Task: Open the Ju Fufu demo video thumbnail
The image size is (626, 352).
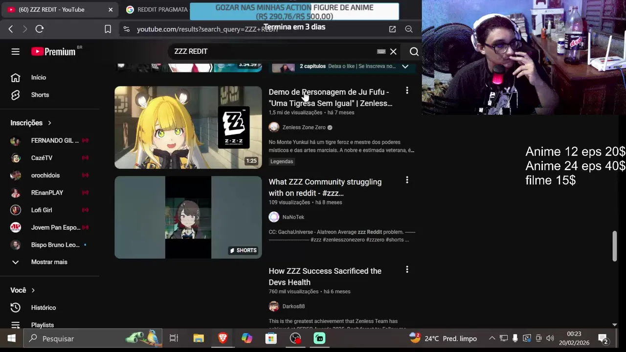Action: click(188, 128)
